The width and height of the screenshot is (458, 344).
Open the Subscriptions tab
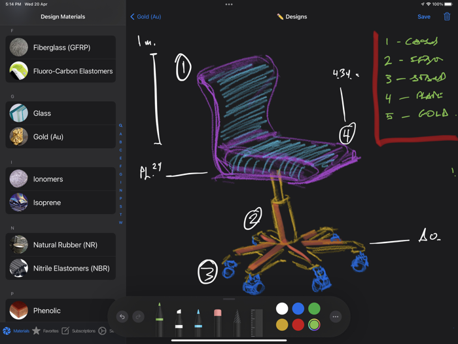point(79,331)
